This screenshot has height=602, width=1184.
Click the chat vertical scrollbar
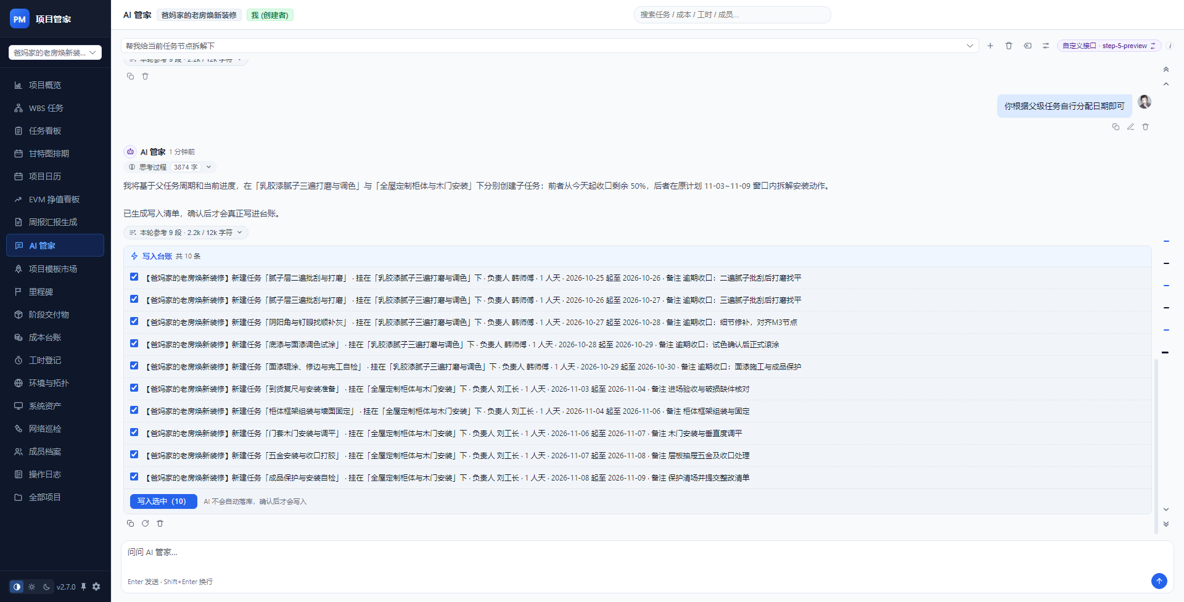[1156, 445]
